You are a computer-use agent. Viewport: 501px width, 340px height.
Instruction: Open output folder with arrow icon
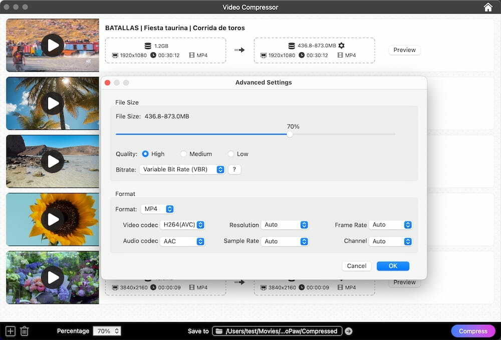pyautogui.click(x=349, y=331)
